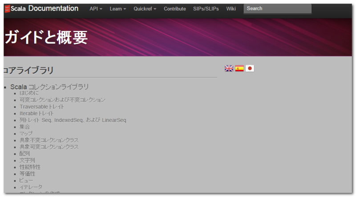Viewport: 356px width, 197px height.
Task: Open the マップ link
Action: pos(26,134)
